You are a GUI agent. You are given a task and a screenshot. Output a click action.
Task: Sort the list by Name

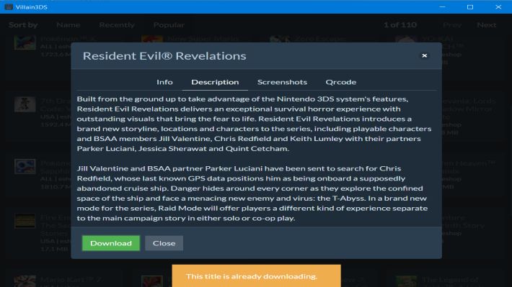(68, 24)
